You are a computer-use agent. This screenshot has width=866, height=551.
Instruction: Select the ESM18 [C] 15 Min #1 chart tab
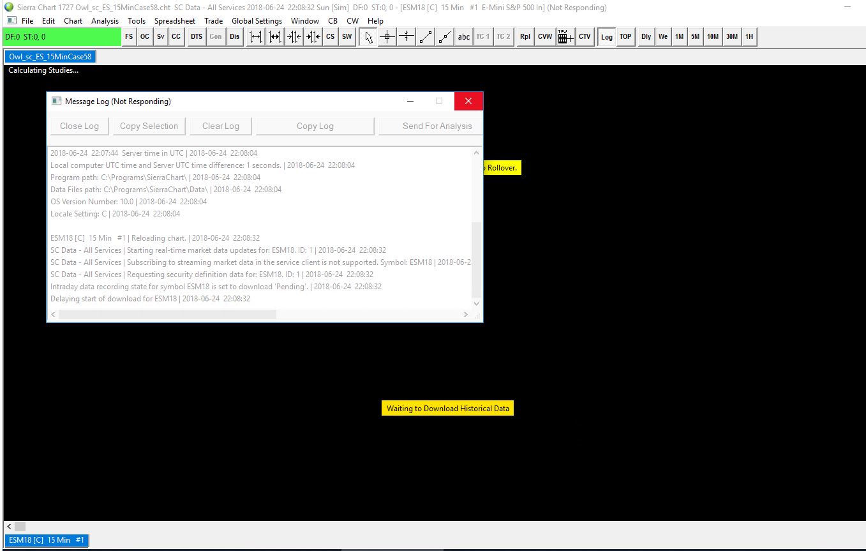pyautogui.click(x=47, y=540)
